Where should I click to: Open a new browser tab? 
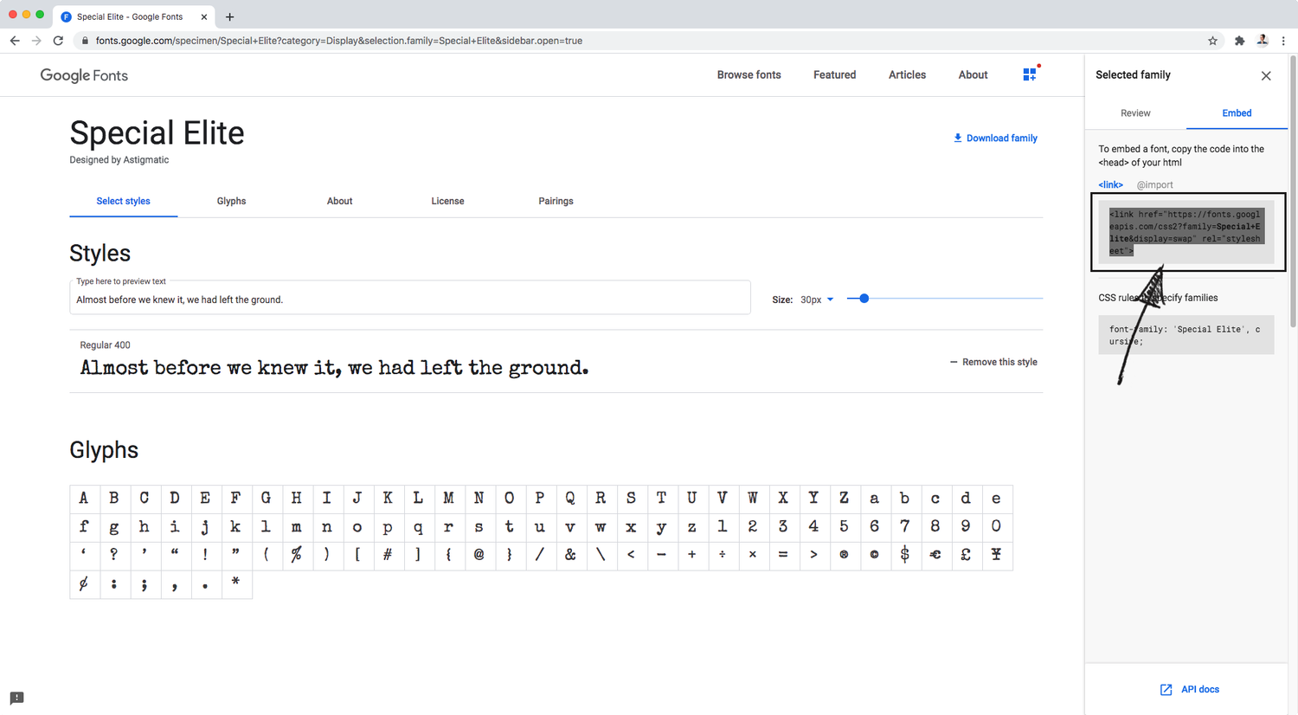pos(229,16)
